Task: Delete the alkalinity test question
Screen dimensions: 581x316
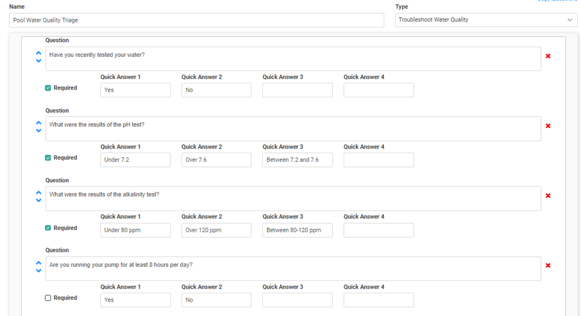Action: click(x=548, y=196)
